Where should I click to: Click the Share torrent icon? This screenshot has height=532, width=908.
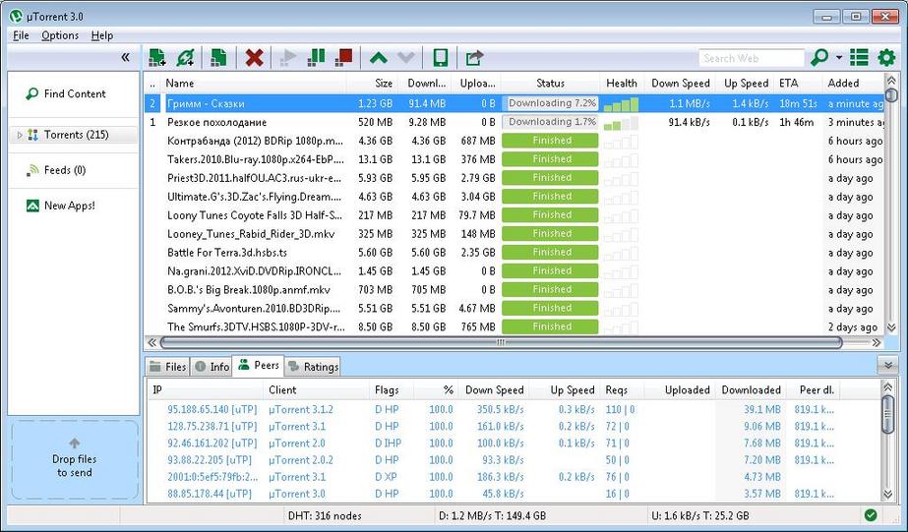474,57
